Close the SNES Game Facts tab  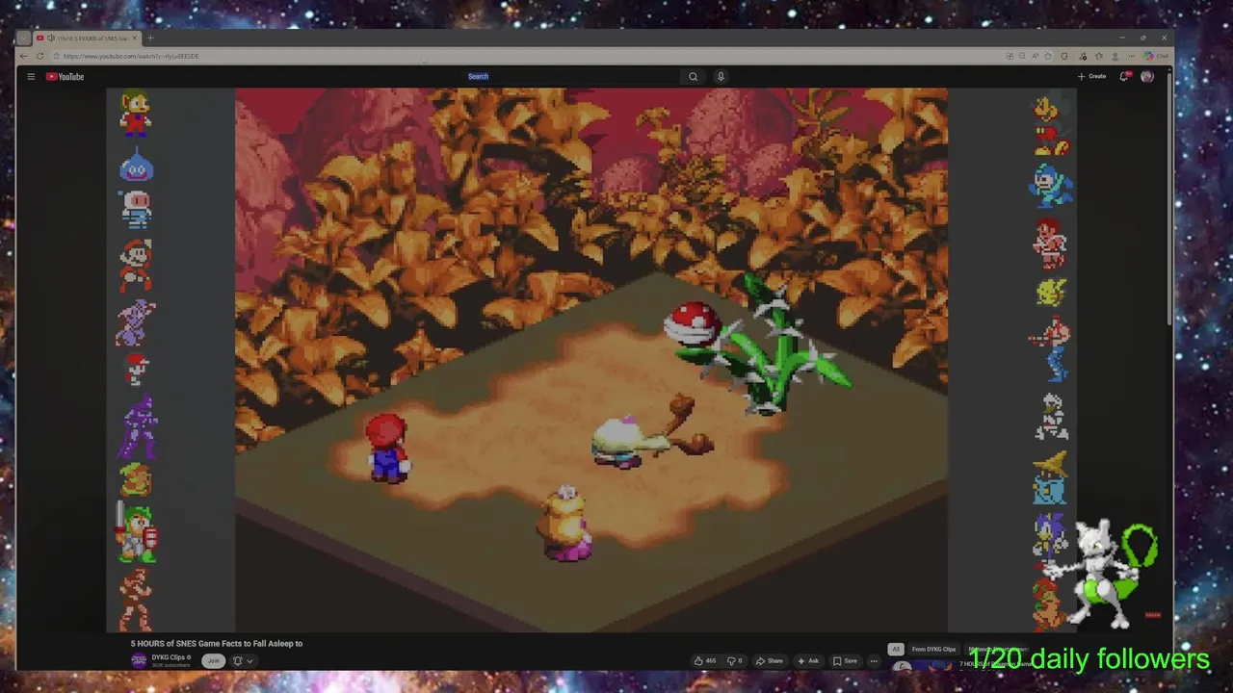tap(135, 38)
